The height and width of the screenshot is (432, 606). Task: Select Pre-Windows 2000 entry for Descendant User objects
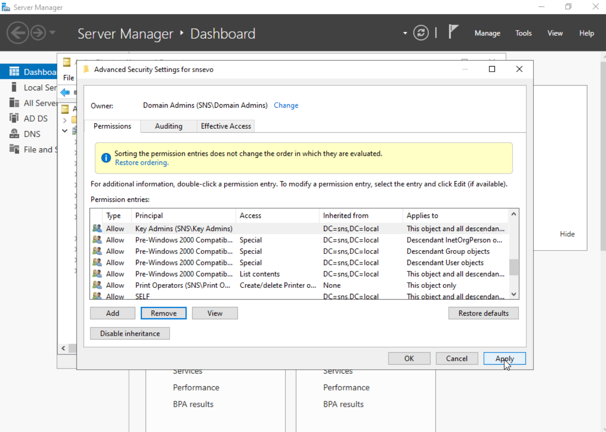[299, 263]
